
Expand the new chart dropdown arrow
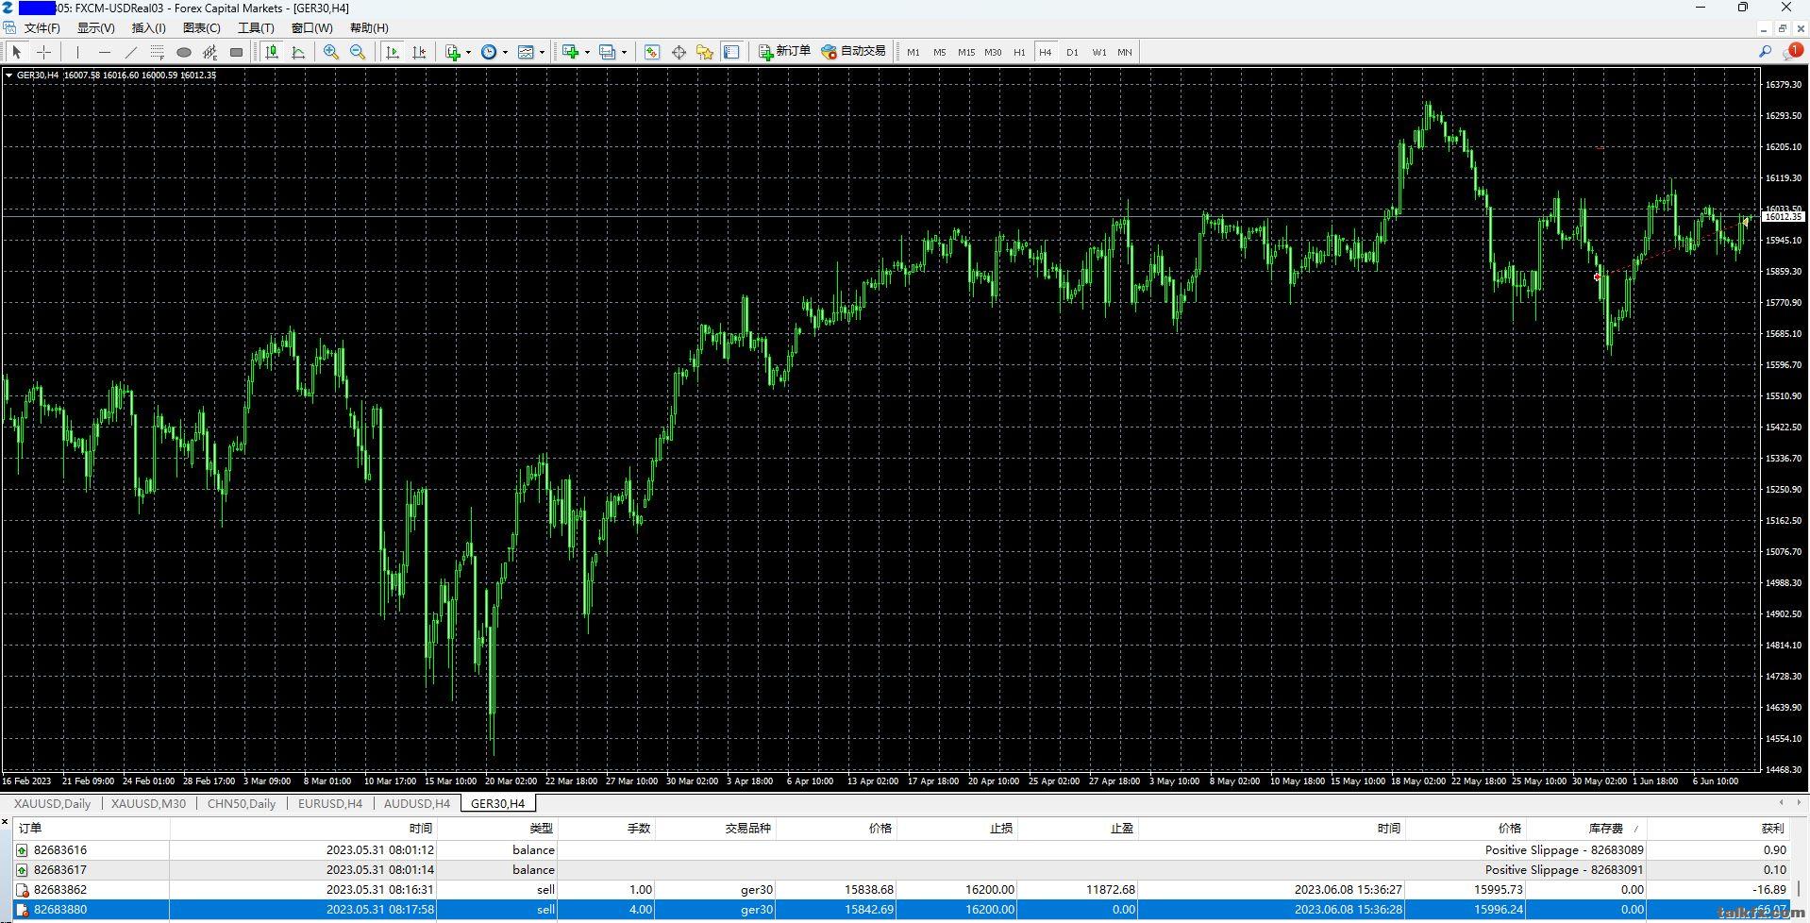point(587,52)
